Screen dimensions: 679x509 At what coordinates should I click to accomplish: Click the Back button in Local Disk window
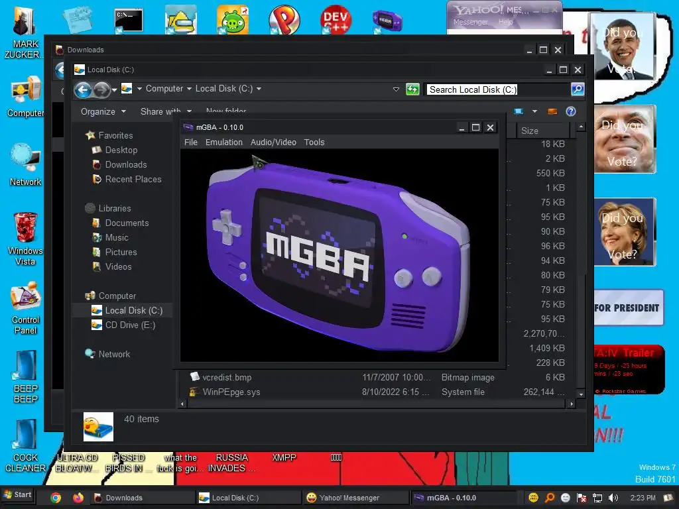click(x=83, y=89)
